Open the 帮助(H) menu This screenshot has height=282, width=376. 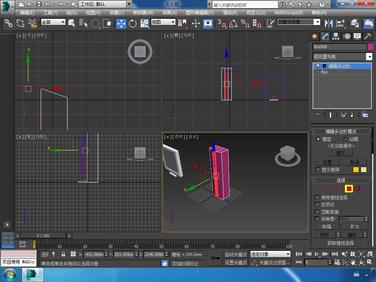[x=319, y=13]
